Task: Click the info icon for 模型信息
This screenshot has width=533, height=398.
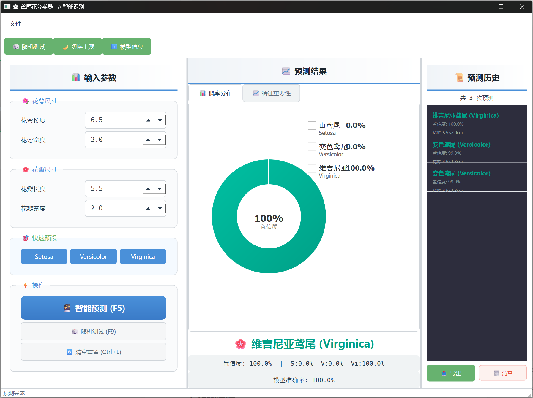Action: click(114, 47)
